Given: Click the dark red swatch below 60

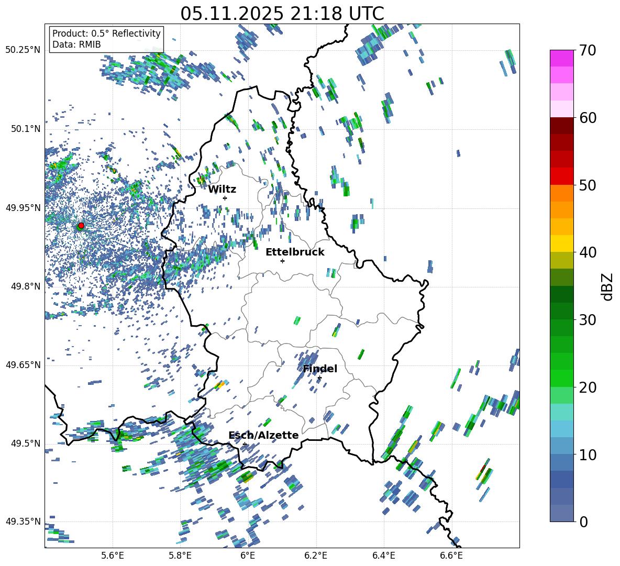Looking at the screenshot, I should coord(562,126).
